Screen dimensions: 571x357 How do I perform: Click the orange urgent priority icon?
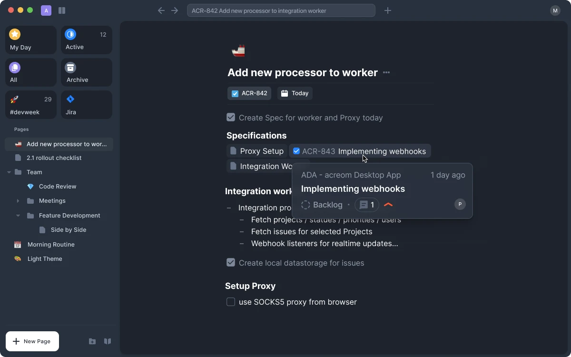pyautogui.click(x=388, y=205)
